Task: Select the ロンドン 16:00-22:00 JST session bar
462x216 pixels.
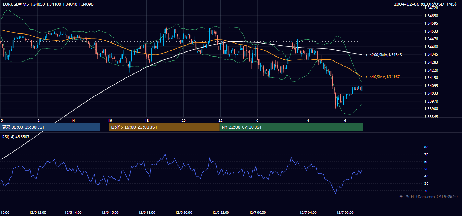Action: (164, 127)
